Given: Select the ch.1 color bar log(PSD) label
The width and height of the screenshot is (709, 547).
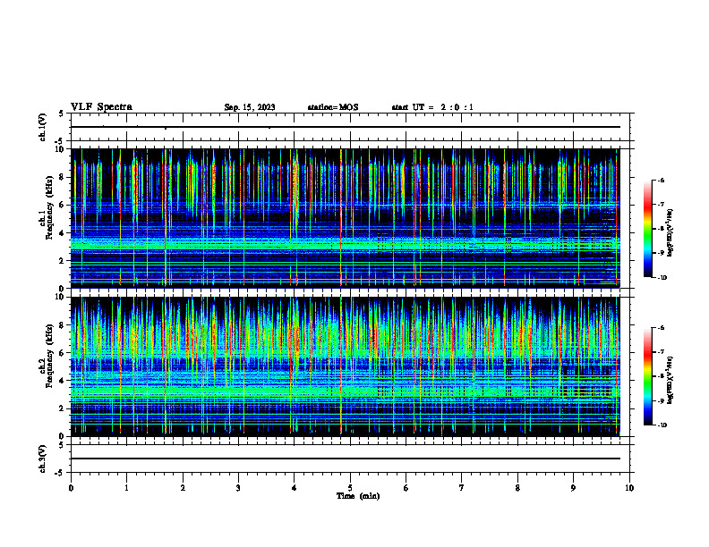Looking at the screenshot, I should [671, 232].
